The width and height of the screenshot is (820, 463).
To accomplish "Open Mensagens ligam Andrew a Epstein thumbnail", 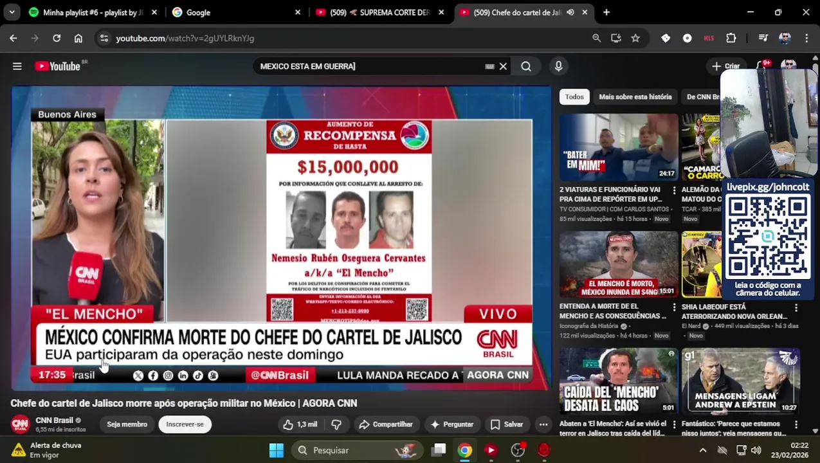I will (741, 381).
